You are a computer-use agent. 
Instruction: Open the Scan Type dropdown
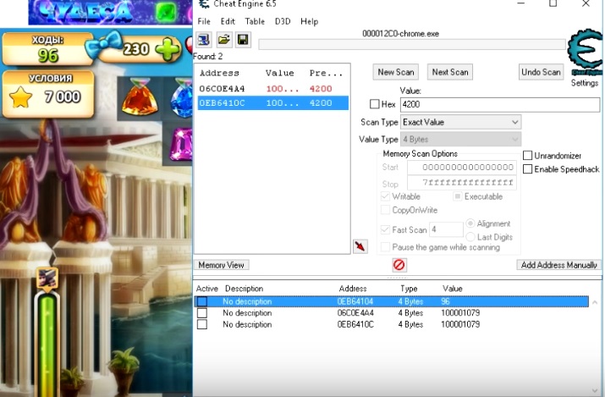coord(460,122)
